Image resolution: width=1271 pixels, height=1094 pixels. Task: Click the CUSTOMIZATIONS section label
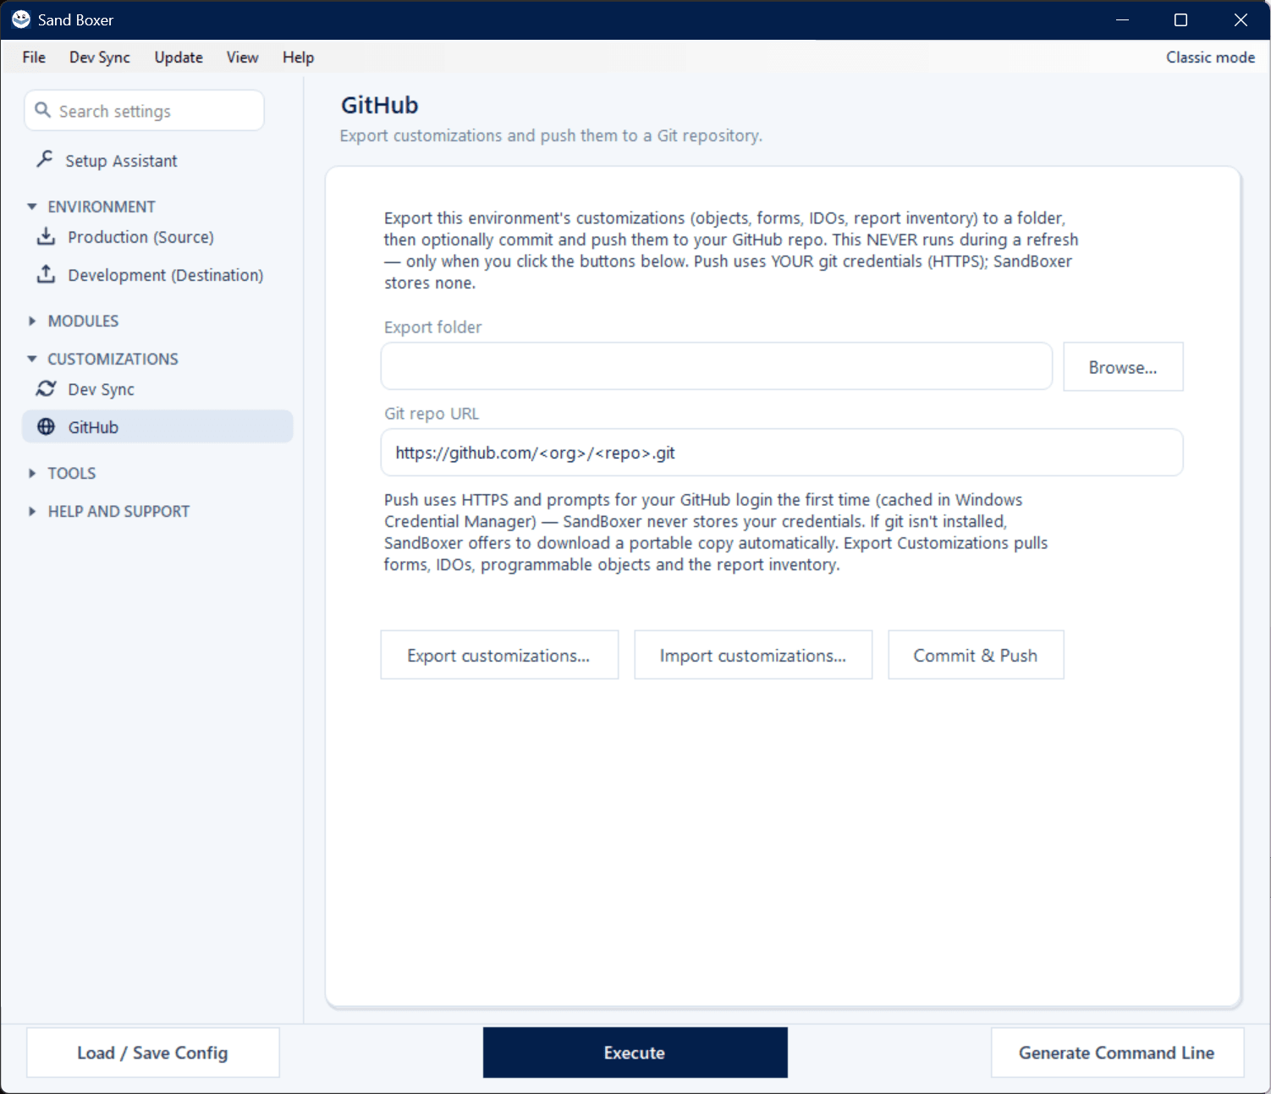pyautogui.click(x=113, y=359)
